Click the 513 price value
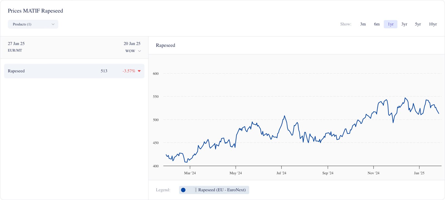The height and width of the screenshot is (200, 445). 104,71
